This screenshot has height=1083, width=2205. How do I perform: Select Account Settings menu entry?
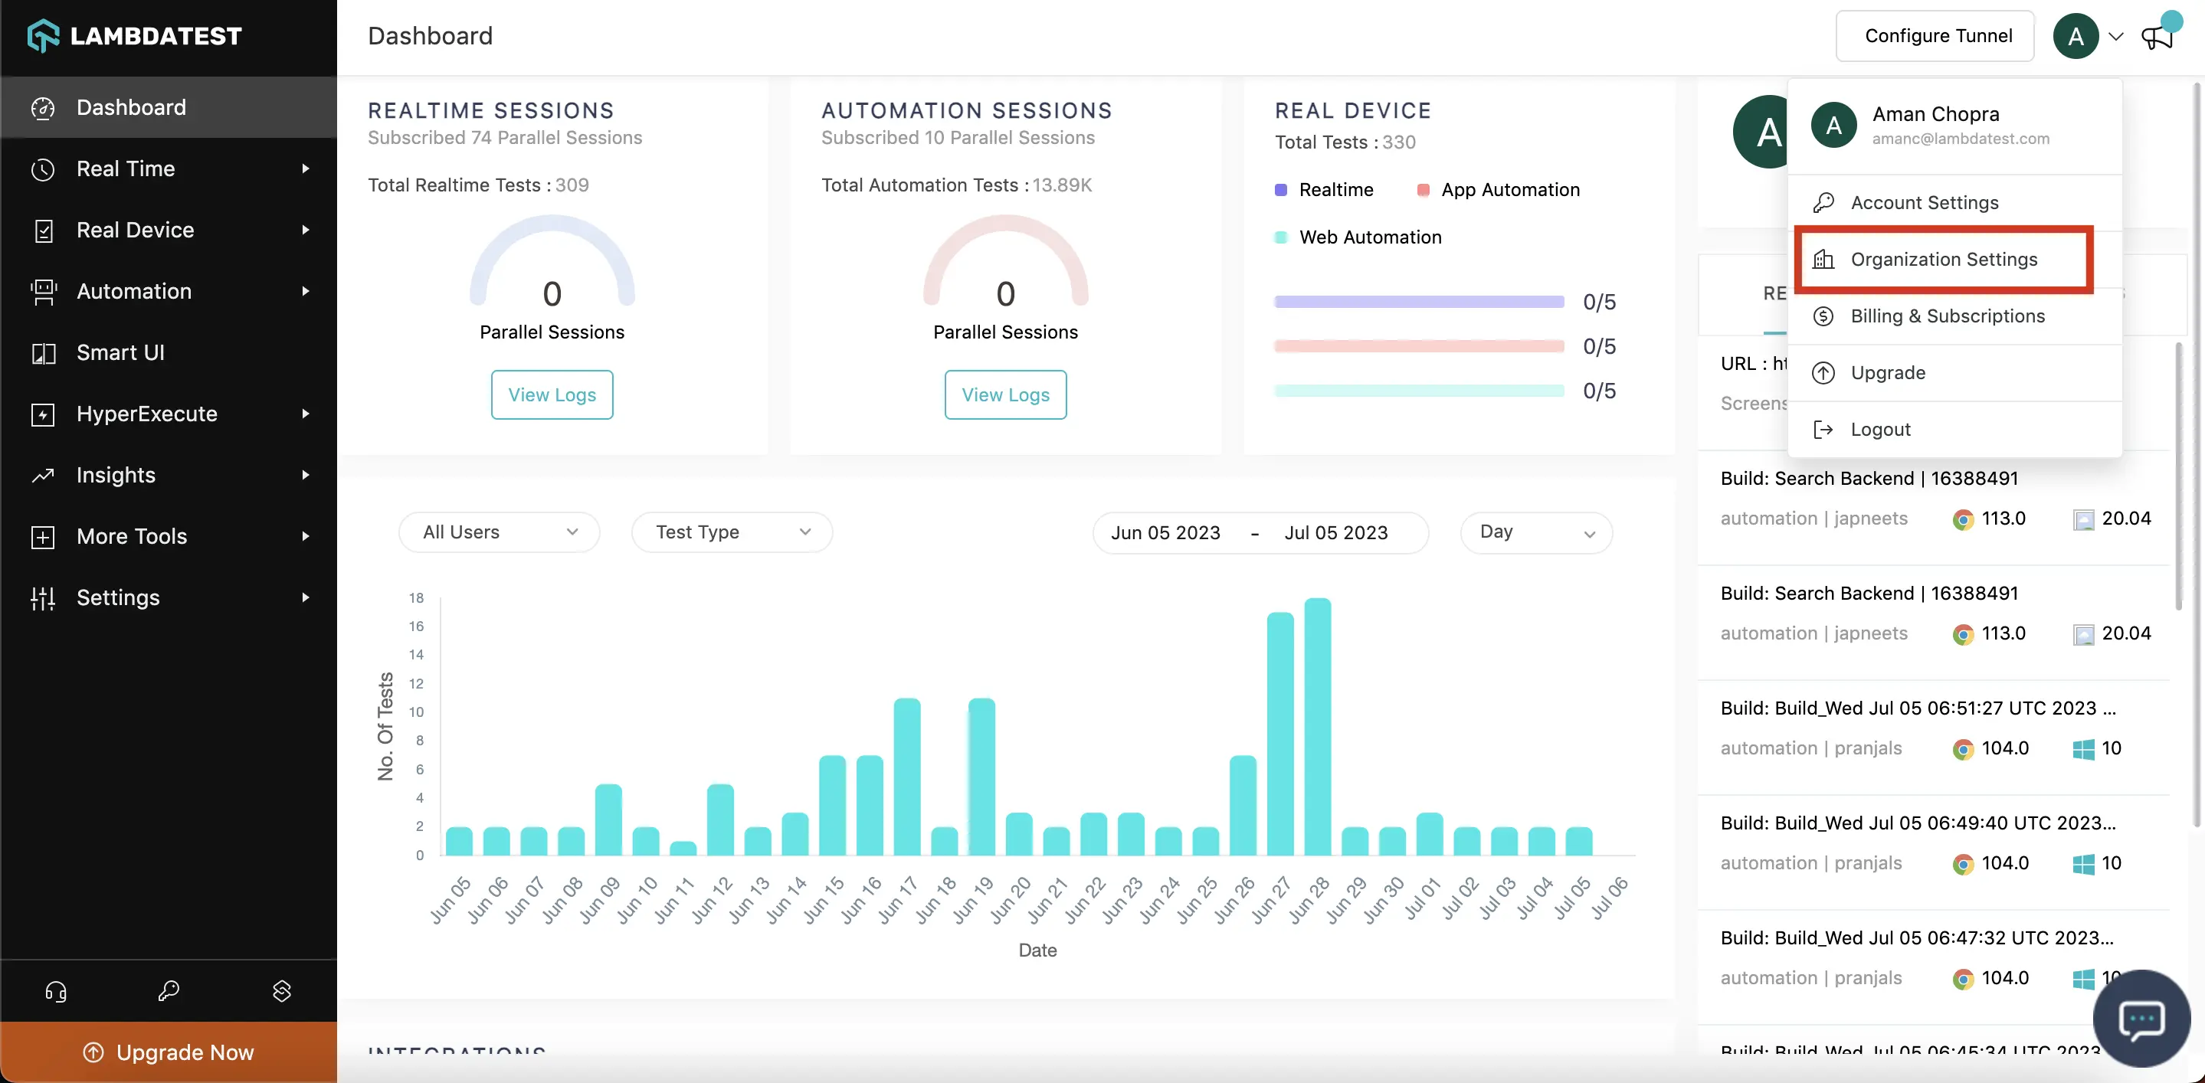(x=1955, y=203)
